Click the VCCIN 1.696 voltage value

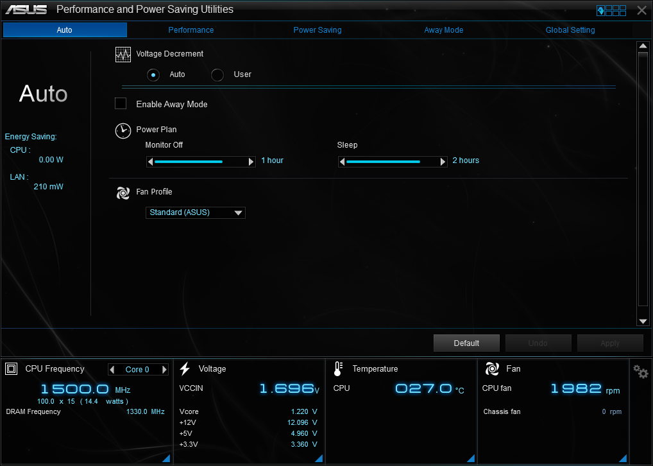click(289, 389)
